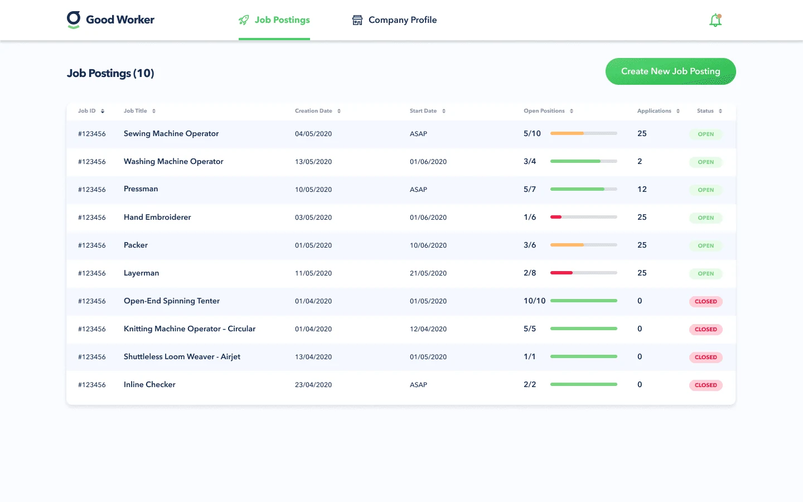The image size is (803, 502).
Task: Click CLOSED status badge for Inline Checker
Action: (706, 385)
